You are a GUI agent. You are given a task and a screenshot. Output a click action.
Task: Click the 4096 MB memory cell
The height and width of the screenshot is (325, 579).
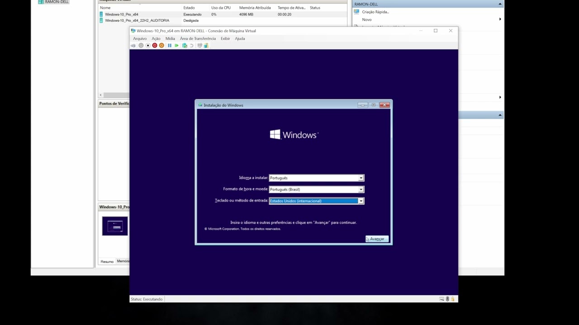click(x=246, y=14)
